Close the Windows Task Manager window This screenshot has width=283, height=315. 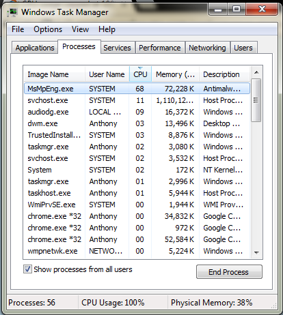coord(262,10)
